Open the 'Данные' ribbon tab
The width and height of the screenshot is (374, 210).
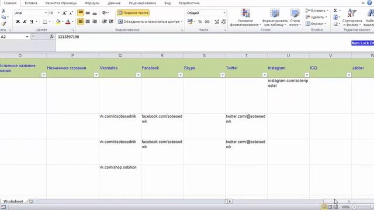114,3
